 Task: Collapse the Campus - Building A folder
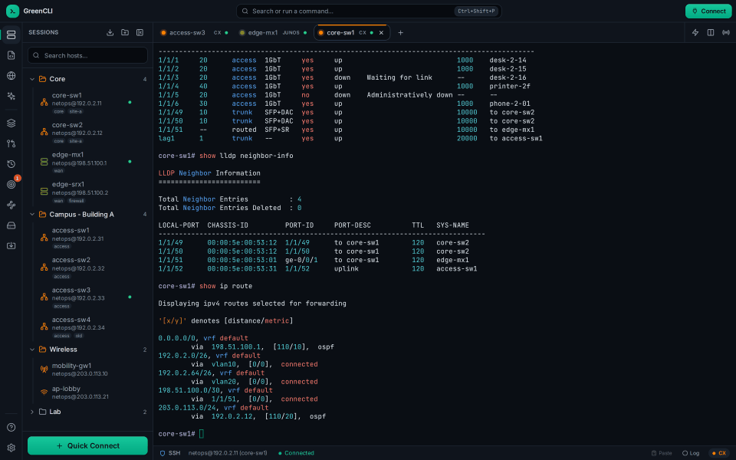(32, 215)
